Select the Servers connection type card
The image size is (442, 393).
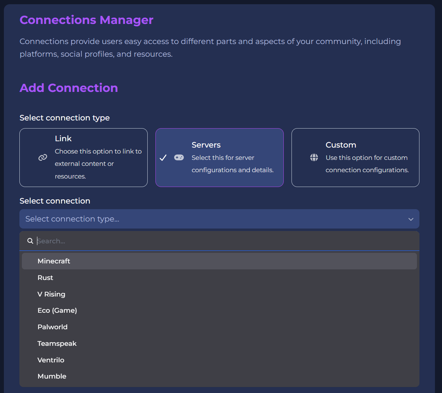[x=219, y=157]
